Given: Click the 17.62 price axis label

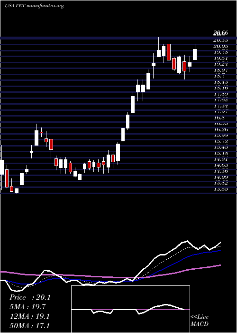Looking at the screenshot, I should coord(221,100).
